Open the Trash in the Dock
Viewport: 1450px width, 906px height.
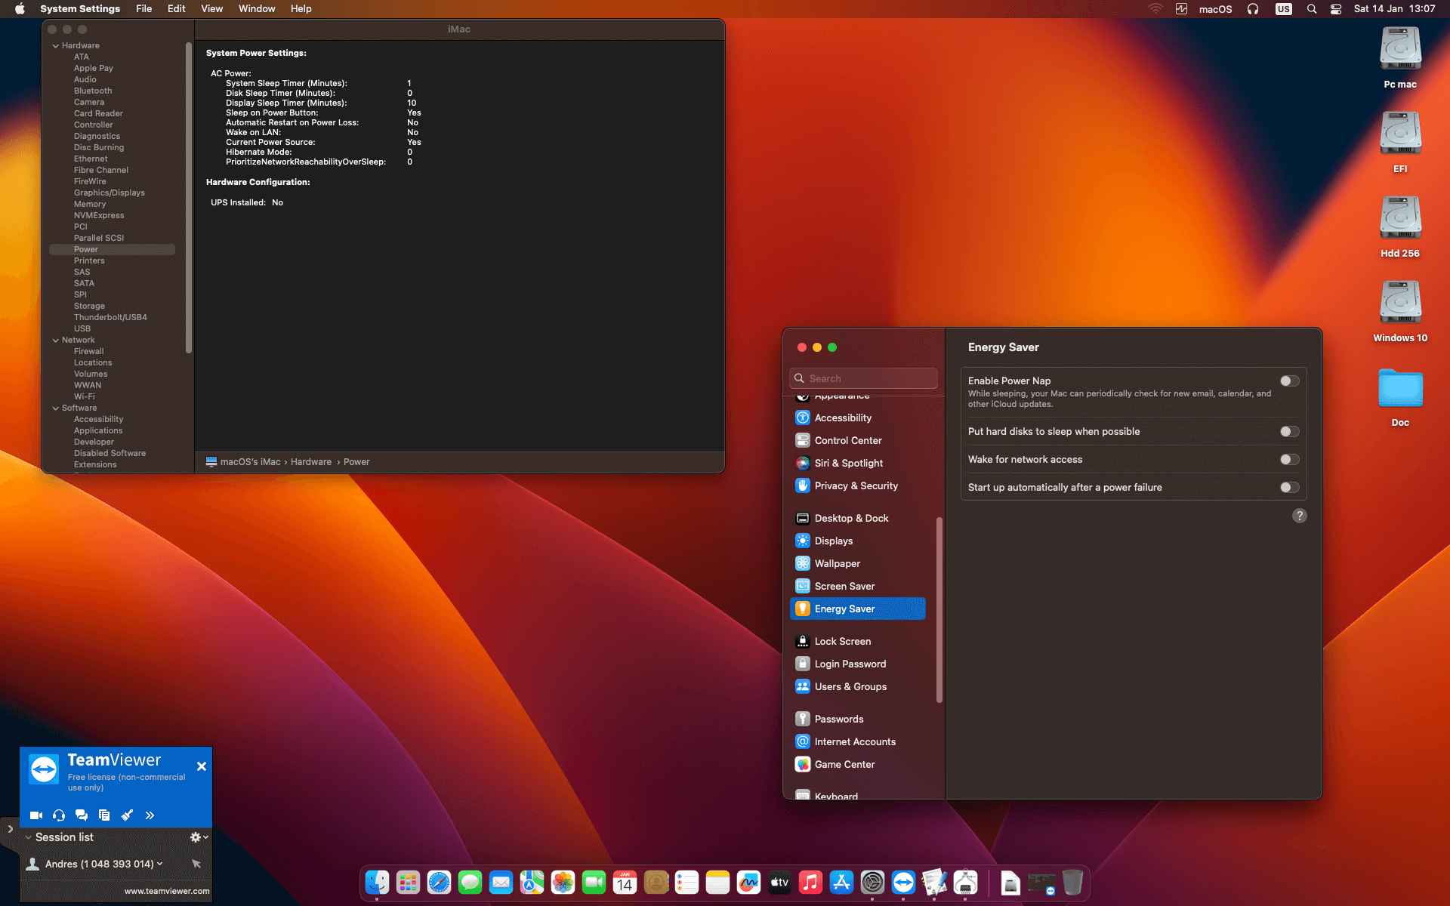pos(1072,882)
